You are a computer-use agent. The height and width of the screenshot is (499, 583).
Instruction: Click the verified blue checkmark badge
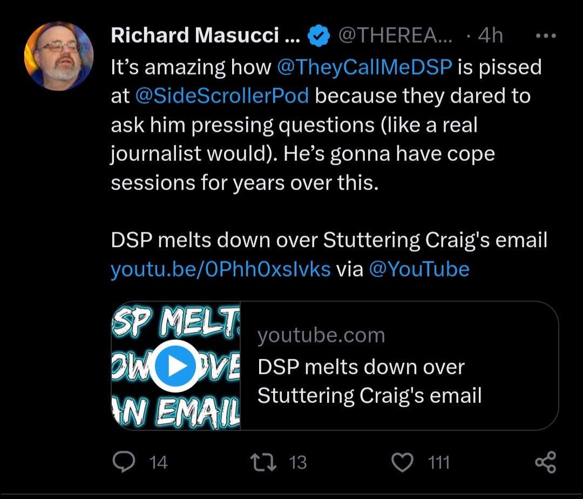pyautogui.click(x=318, y=35)
